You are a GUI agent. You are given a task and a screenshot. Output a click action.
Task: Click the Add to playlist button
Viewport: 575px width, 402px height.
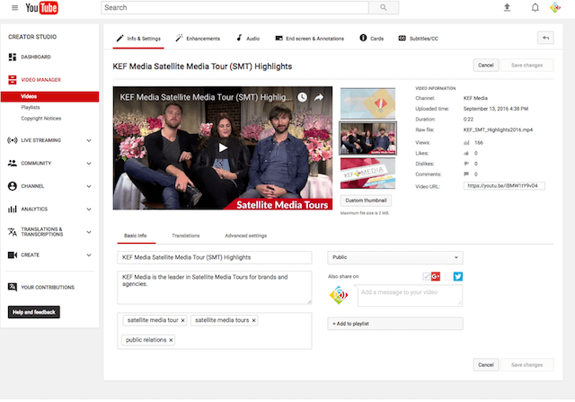[395, 323]
